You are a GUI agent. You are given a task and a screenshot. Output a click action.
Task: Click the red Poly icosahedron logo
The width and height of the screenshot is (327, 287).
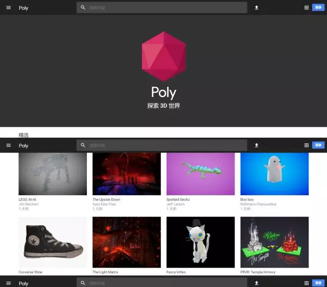(x=163, y=56)
